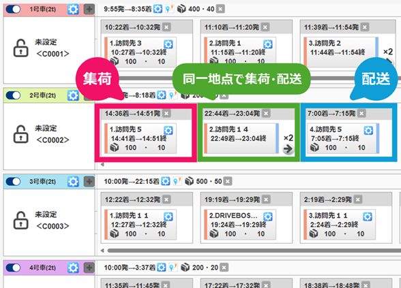Toggle the 1号車(2t) switch off

tap(13, 10)
